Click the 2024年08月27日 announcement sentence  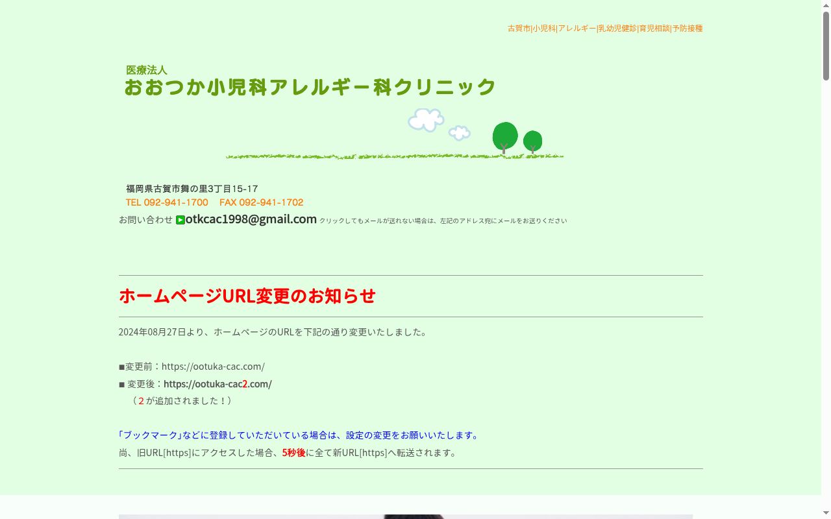coord(274,332)
